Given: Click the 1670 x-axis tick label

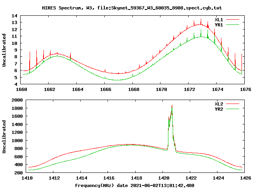Looking at the screenshot, I should (x=161, y=89).
